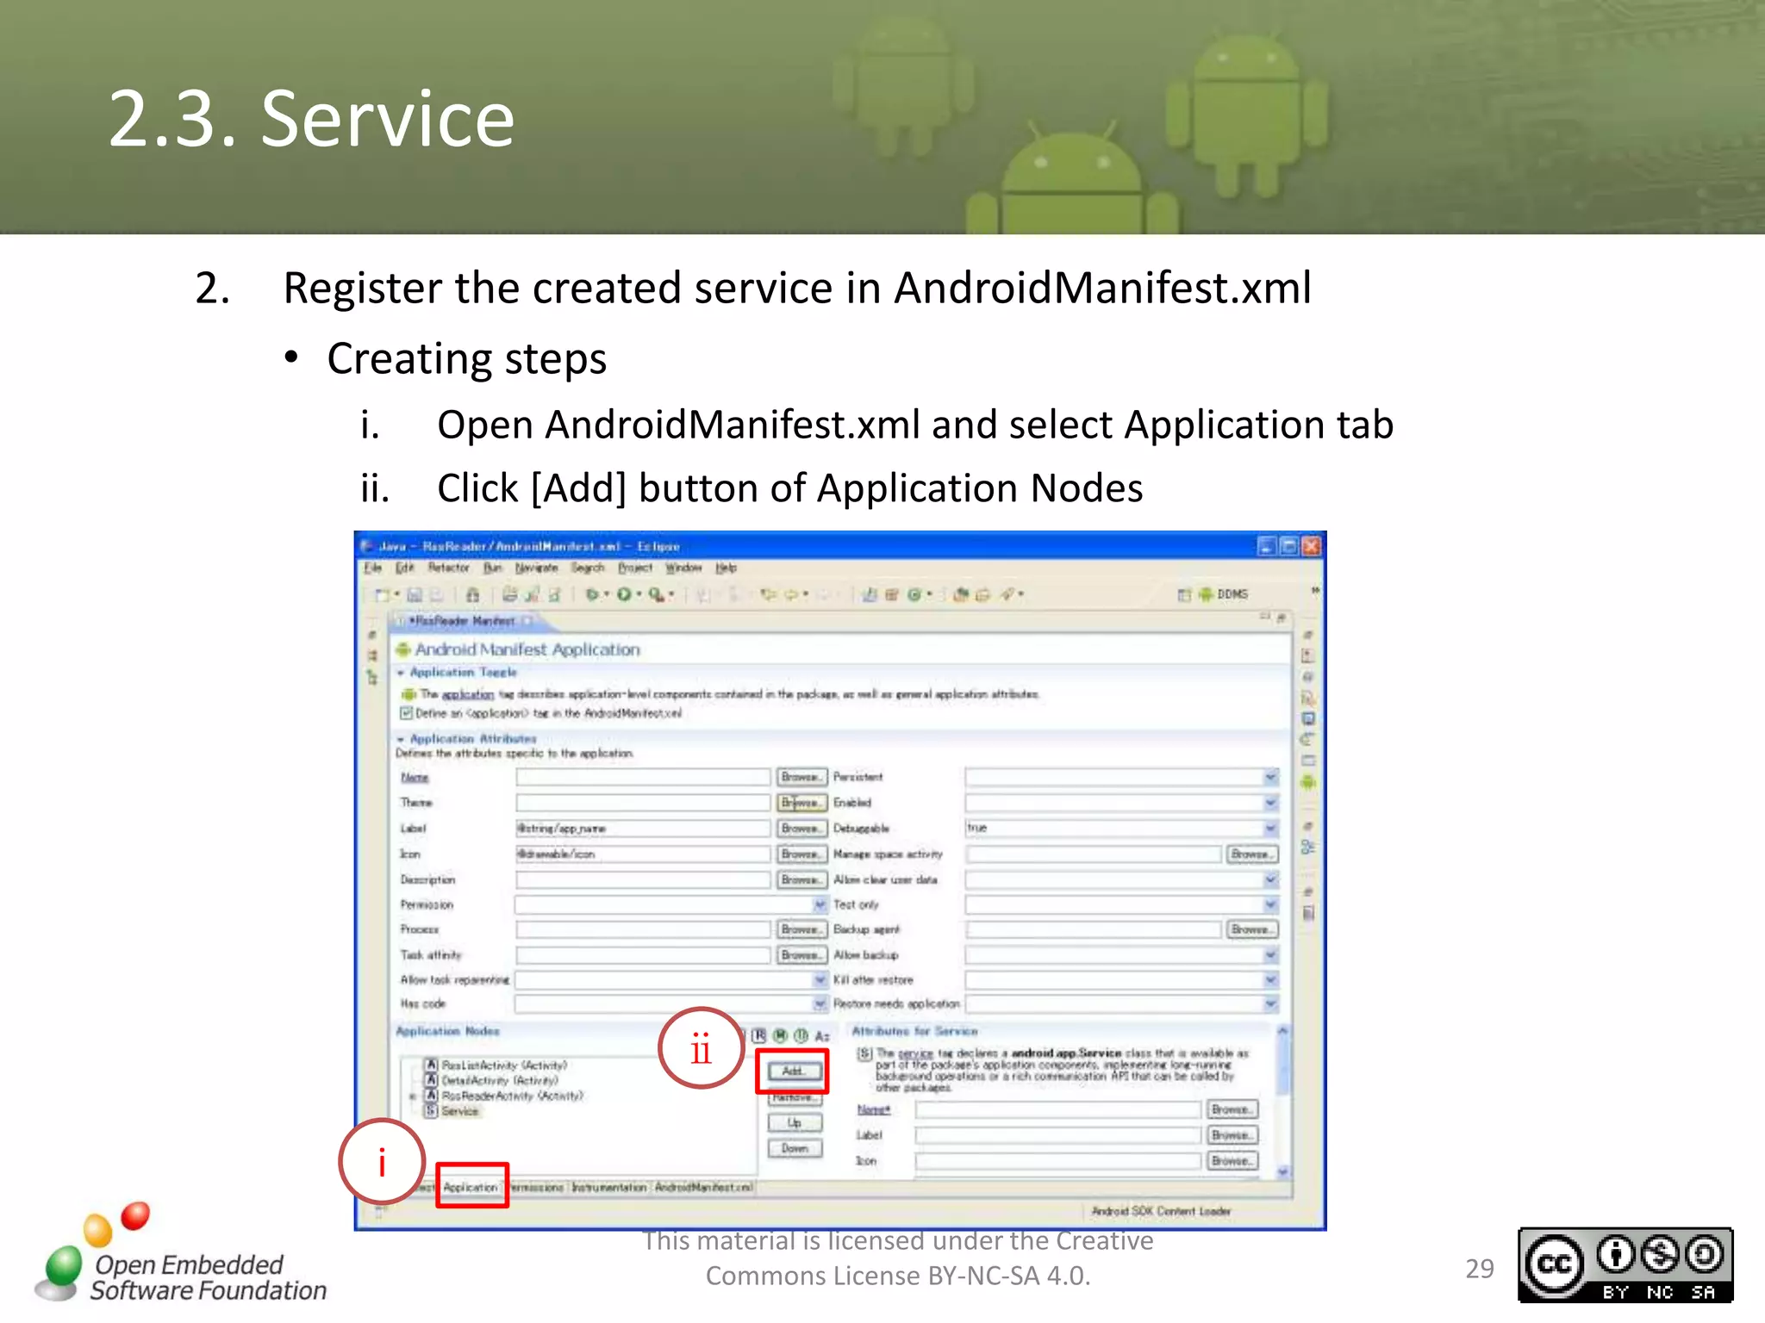Click the green U filter icon above nodes
The width and height of the screenshot is (1765, 1323).
pos(801,1035)
